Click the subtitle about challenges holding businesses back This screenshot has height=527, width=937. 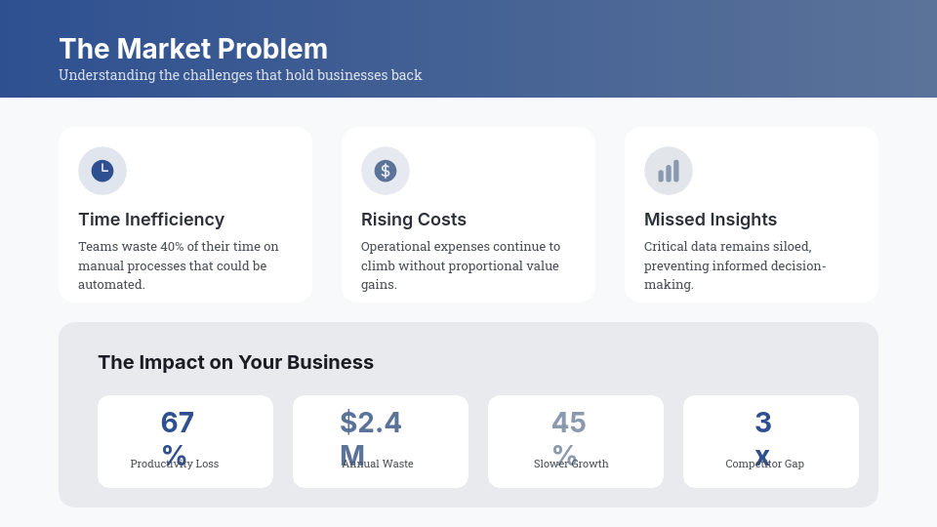click(x=240, y=75)
